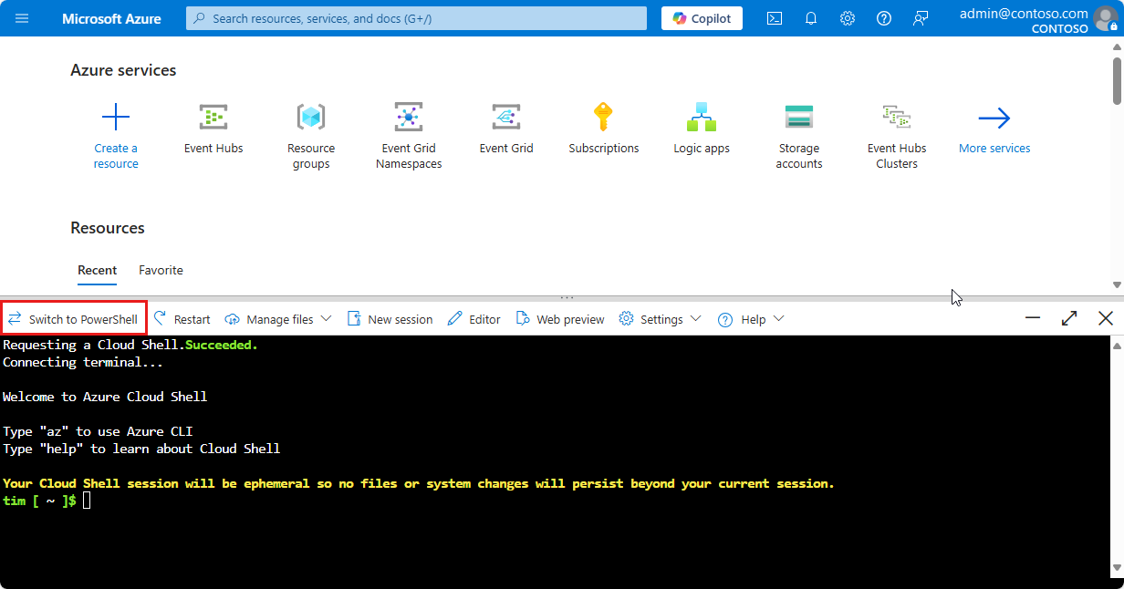Expand the Cloud Shell Help dropdown
The image size is (1124, 589).
coord(751,319)
